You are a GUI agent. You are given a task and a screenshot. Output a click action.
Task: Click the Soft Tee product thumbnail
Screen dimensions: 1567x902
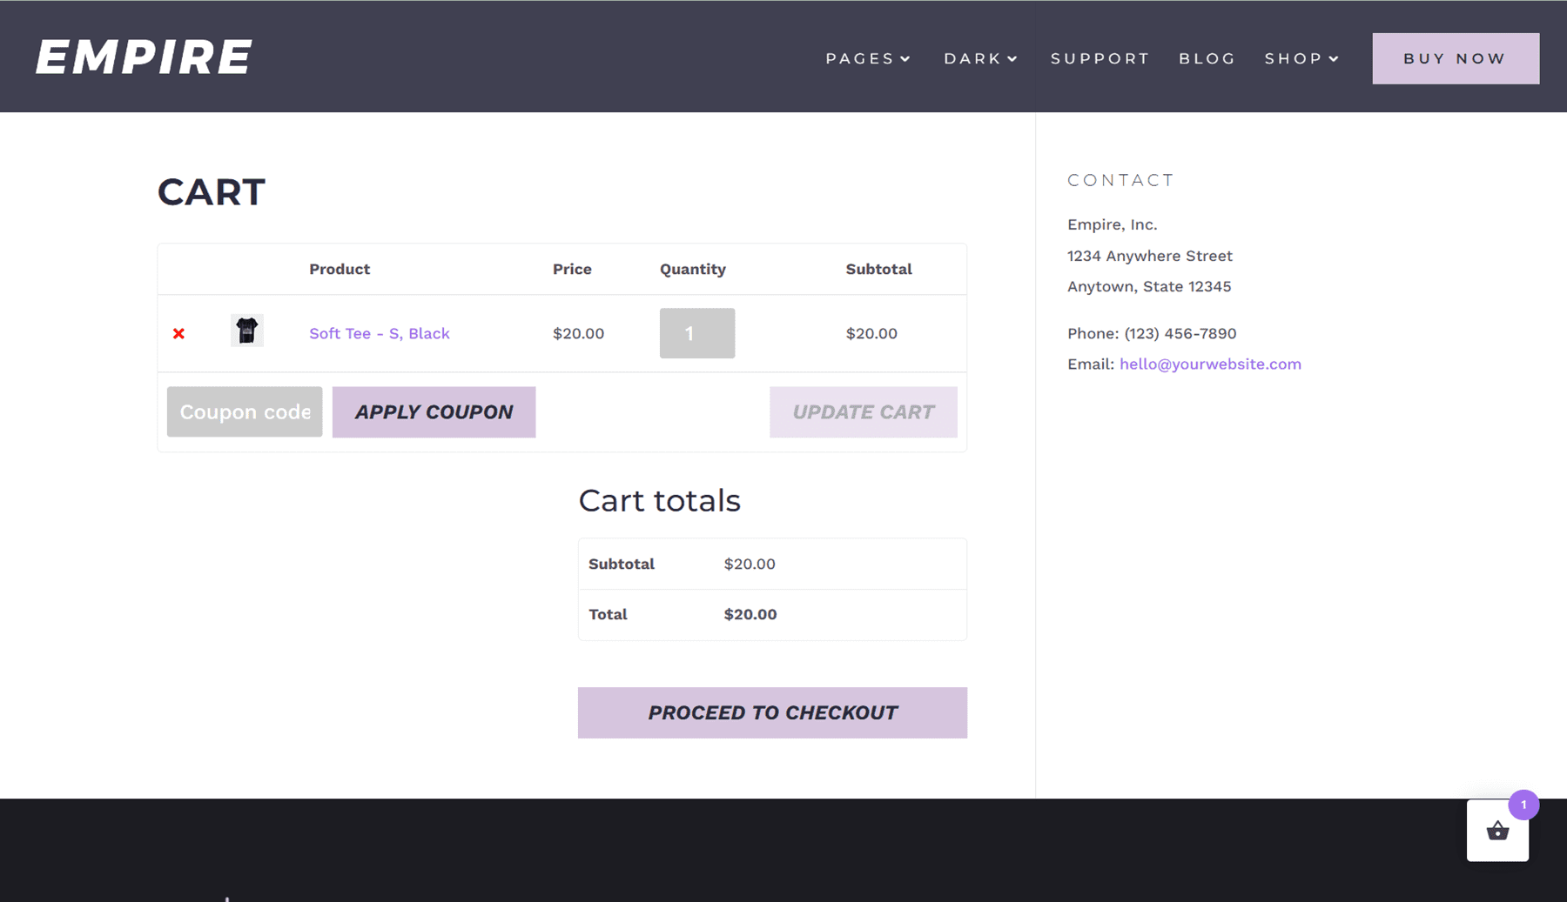[246, 331]
